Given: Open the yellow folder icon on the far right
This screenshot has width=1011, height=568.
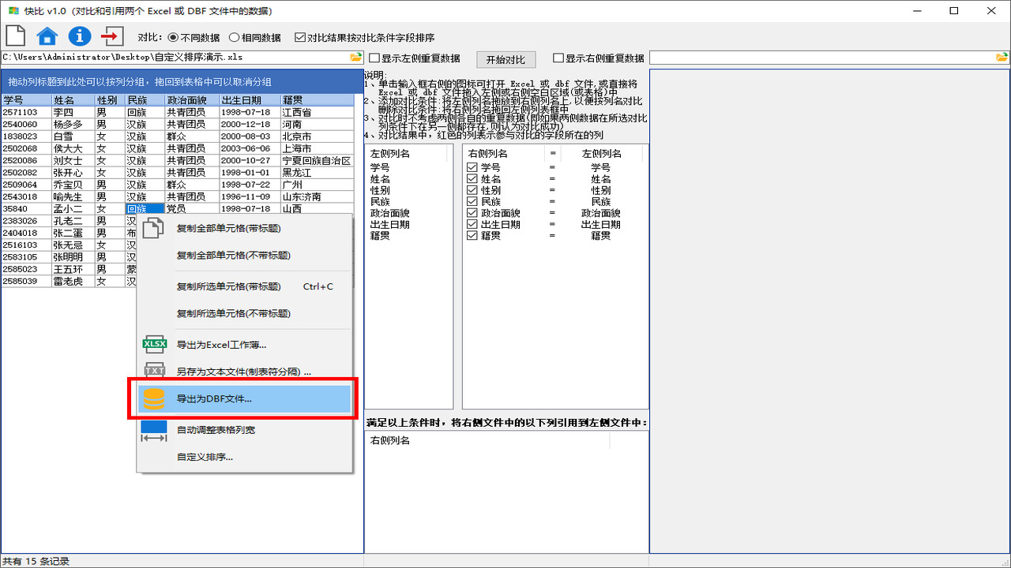Looking at the screenshot, I should click(x=1002, y=57).
